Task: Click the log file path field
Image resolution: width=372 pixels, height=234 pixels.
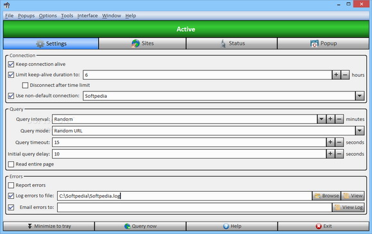Action: click(x=185, y=196)
